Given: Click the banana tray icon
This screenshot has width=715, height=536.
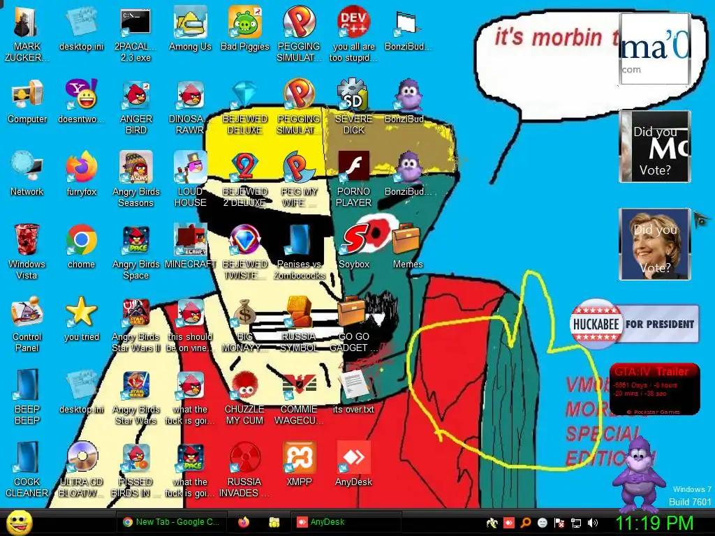Looking at the screenshot, I should coord(492,523).
